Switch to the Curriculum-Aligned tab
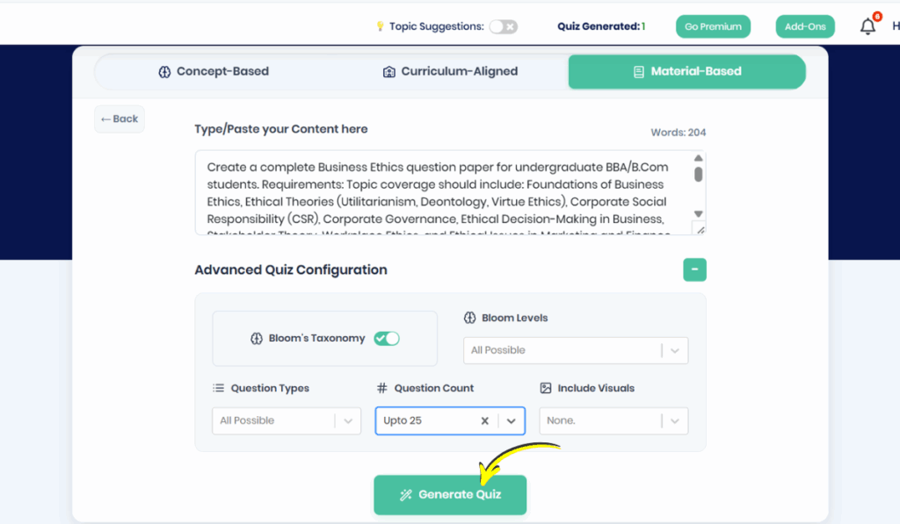 click(x=450, y=72)
